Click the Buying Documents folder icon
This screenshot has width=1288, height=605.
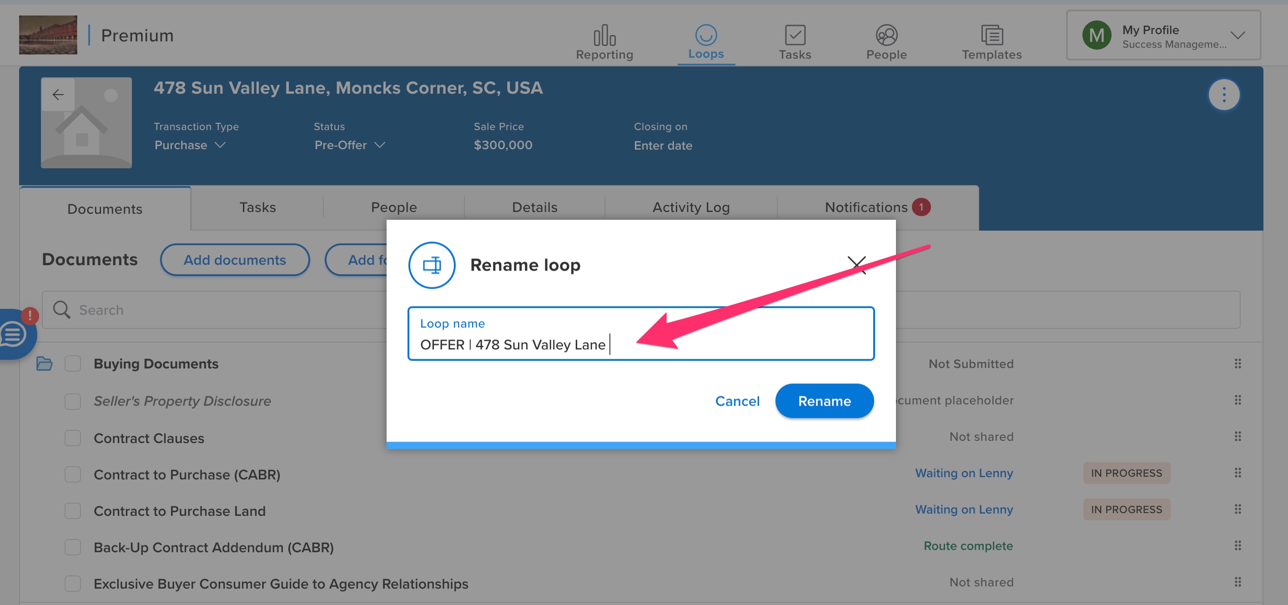click(x=45, y=363)
